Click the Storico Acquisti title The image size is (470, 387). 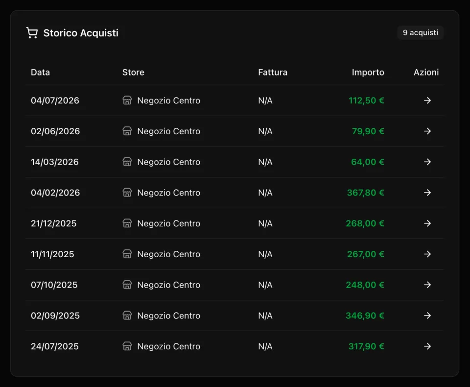(x=81, y=33)
